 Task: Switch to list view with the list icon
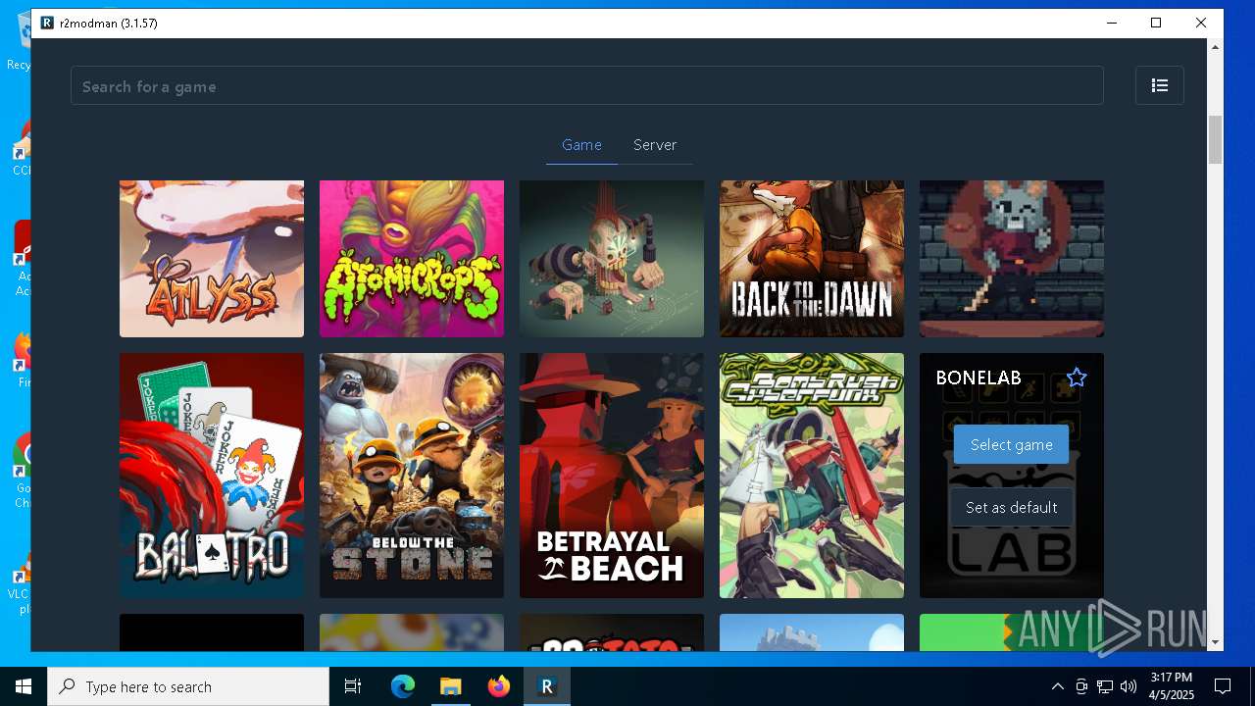tap(1160, 85)
